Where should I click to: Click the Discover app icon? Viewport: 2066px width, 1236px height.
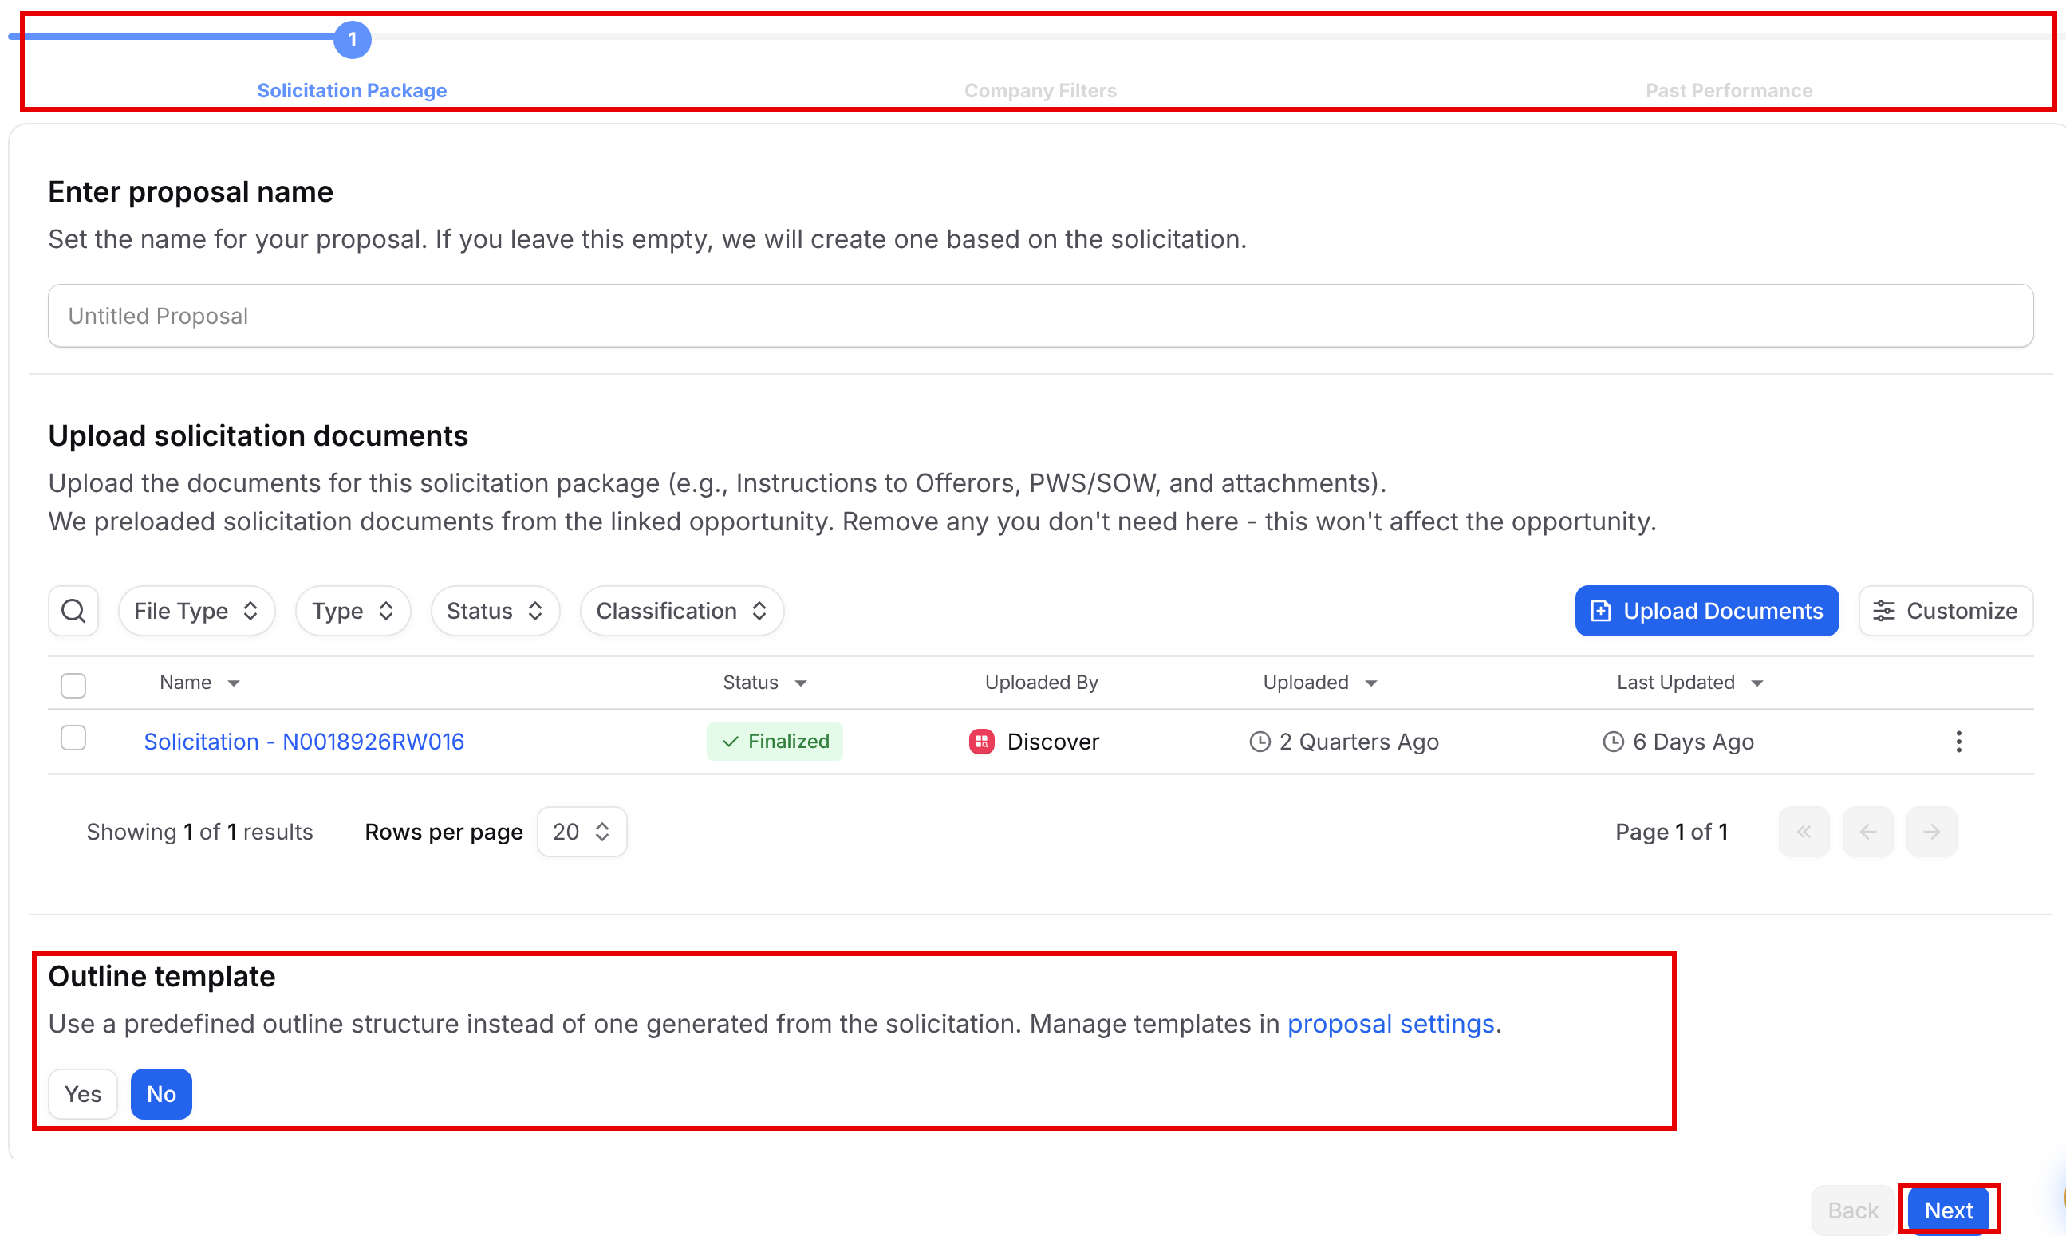981,742
